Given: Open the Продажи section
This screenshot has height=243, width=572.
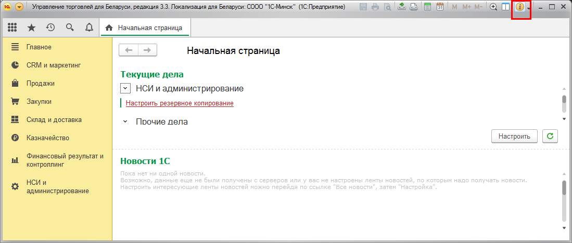Looking at the screenshot, I should coord(41,83).
